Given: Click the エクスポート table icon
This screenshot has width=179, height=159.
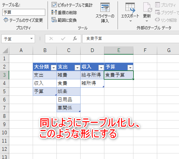Looking at the screenshot, I should 130,7.
